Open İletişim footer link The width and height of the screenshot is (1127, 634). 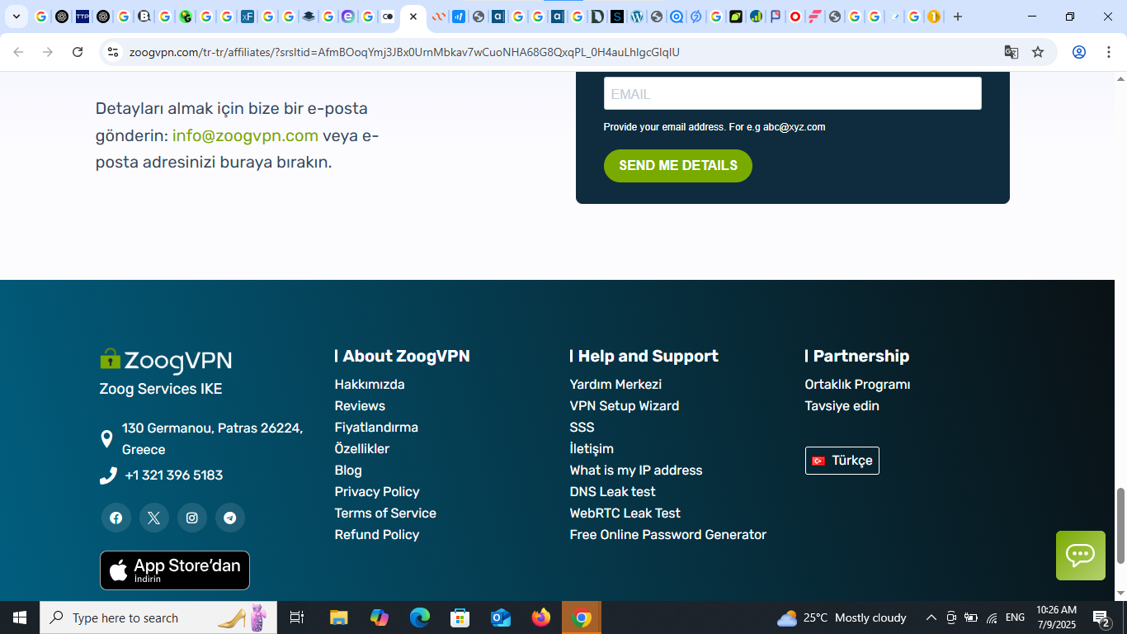click(592, 449)
